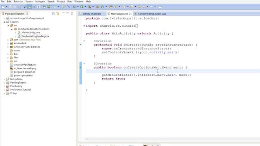Select the assets folder

tap(17, 50)
